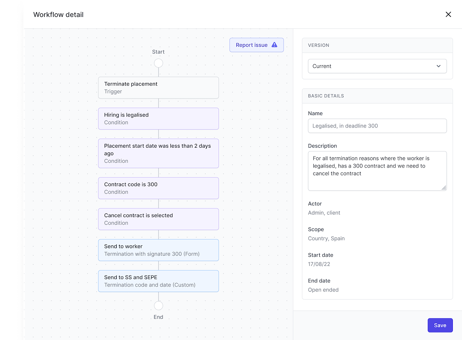Click the Name input field
This screenshot has height=340, width=462.
[x=377, y=126]
